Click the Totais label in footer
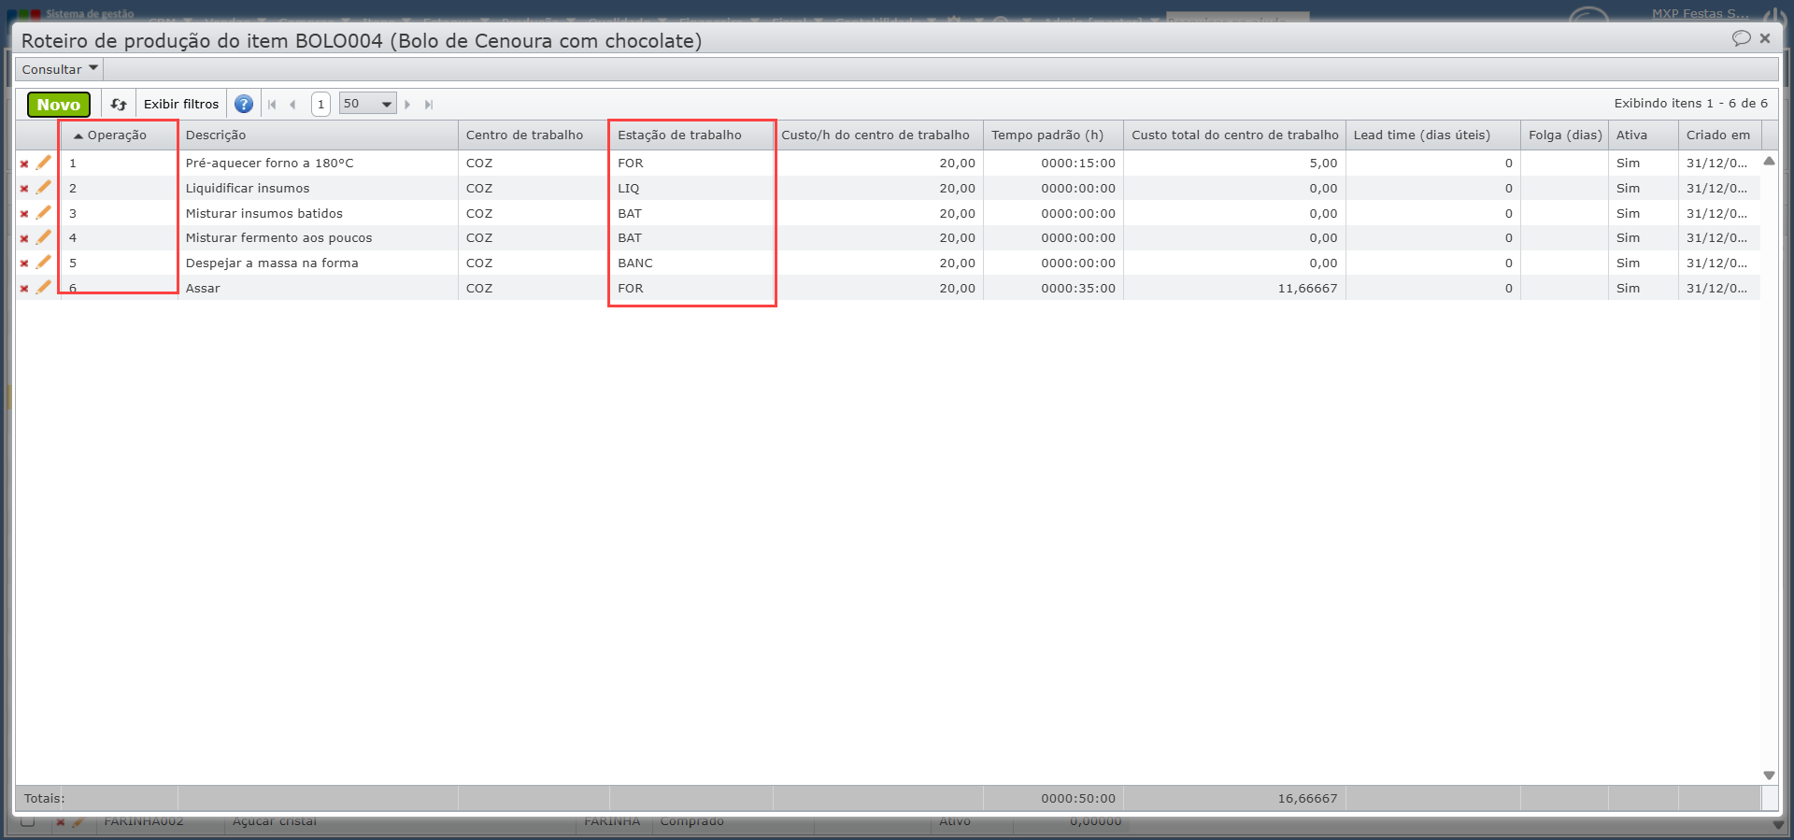Viewport: 1794px width, 840px height. point(45,799)
